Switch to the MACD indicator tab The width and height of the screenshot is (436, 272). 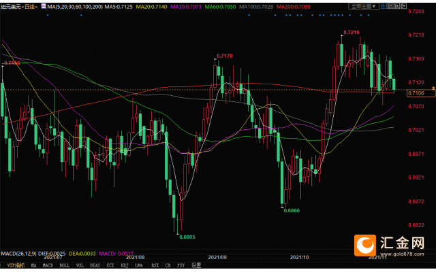[x=48, y=265]
